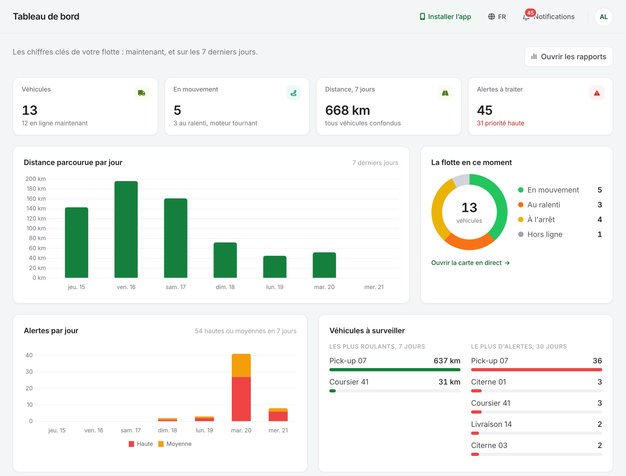
Task: Open the AL user avatar menu
Action: [604, 17]
